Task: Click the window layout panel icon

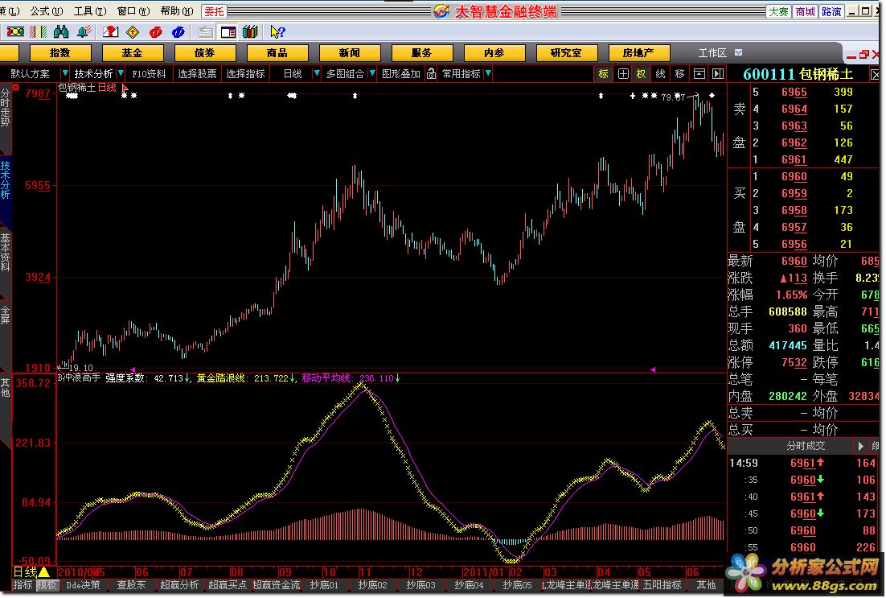Action: click(228, 31)
